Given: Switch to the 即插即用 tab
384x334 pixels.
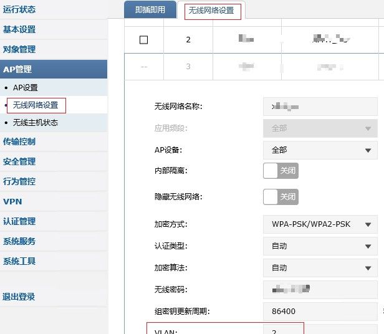Looking at the screenshot, I should [150, 9].
